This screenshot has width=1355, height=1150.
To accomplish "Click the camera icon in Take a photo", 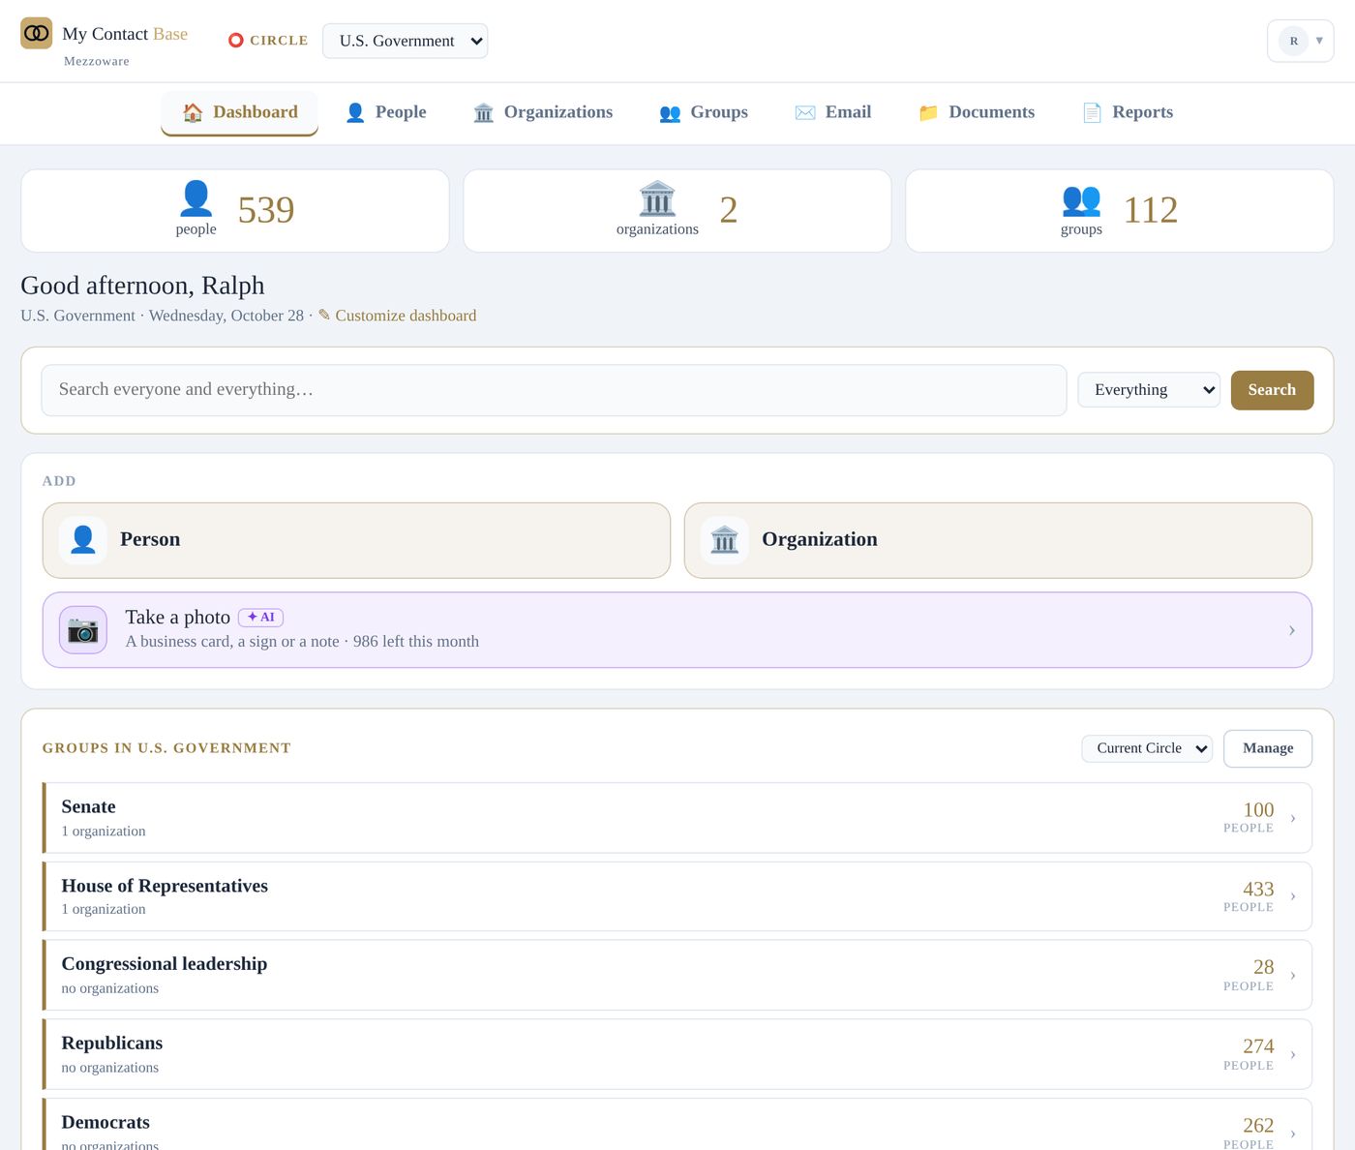I will point(83,630).
